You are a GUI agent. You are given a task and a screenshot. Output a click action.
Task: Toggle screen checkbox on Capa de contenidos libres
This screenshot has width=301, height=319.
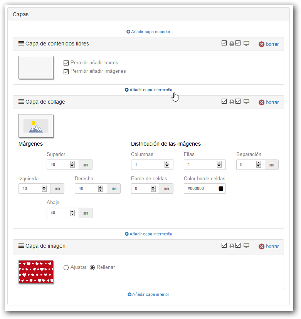[x=238, y=43]
